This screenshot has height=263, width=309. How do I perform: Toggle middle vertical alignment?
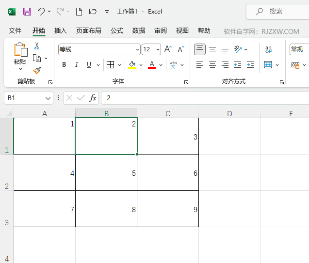click(212, 49)
